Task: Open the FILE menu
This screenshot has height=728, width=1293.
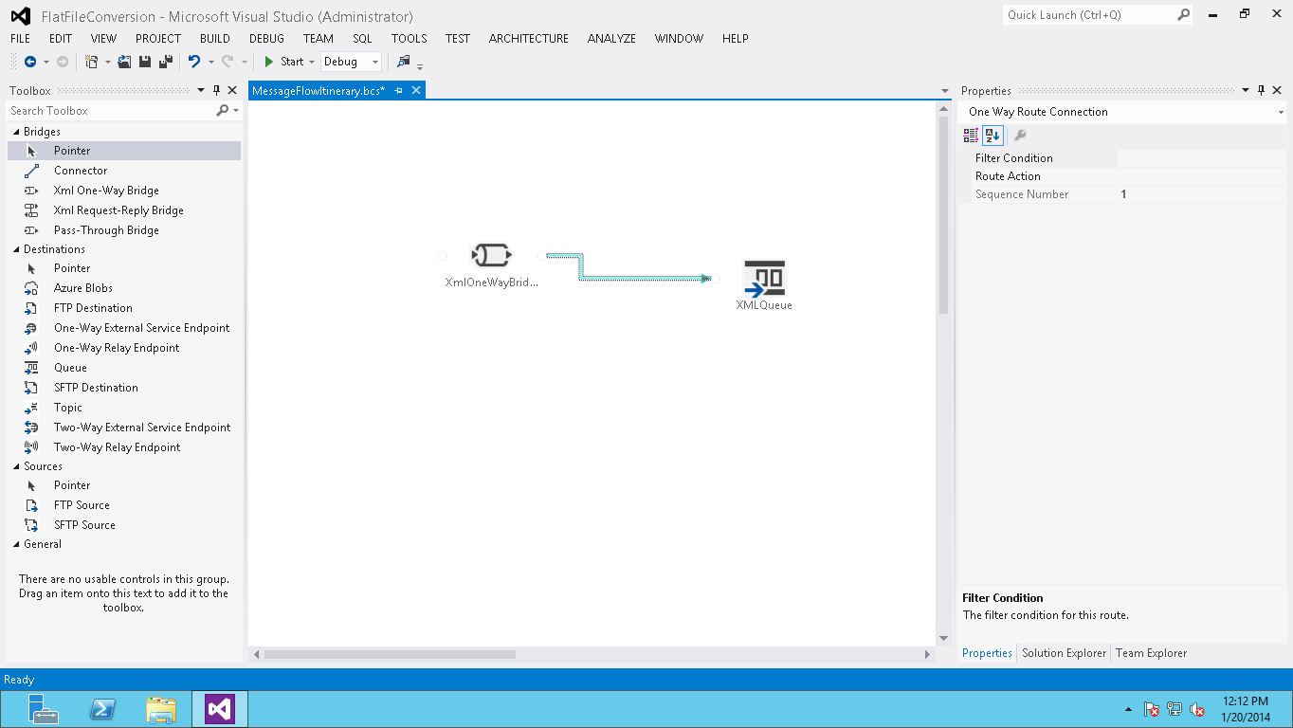Action: [x=20, y=39]
